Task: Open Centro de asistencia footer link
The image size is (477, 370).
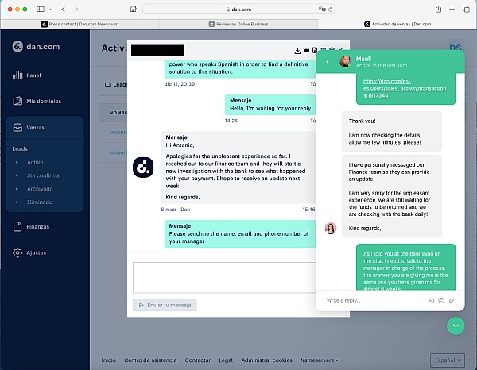Action: click(x=150, y=360)
